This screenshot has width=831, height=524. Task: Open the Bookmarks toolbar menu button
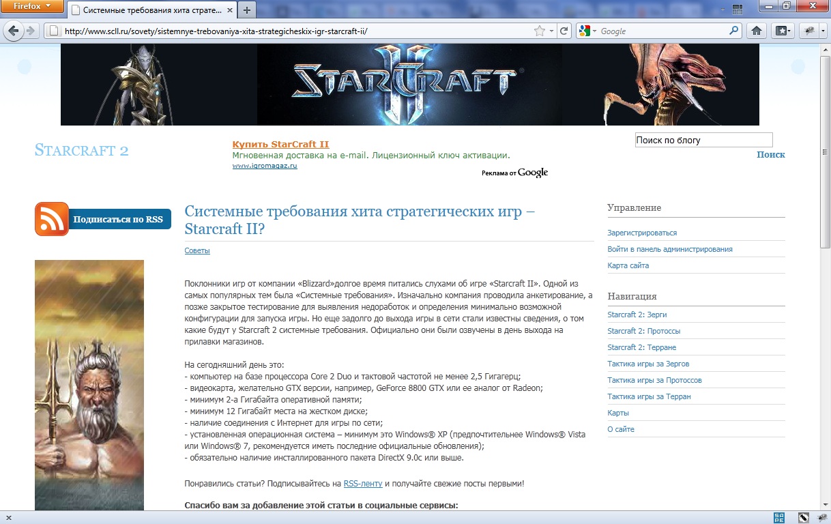pos(782,31)
